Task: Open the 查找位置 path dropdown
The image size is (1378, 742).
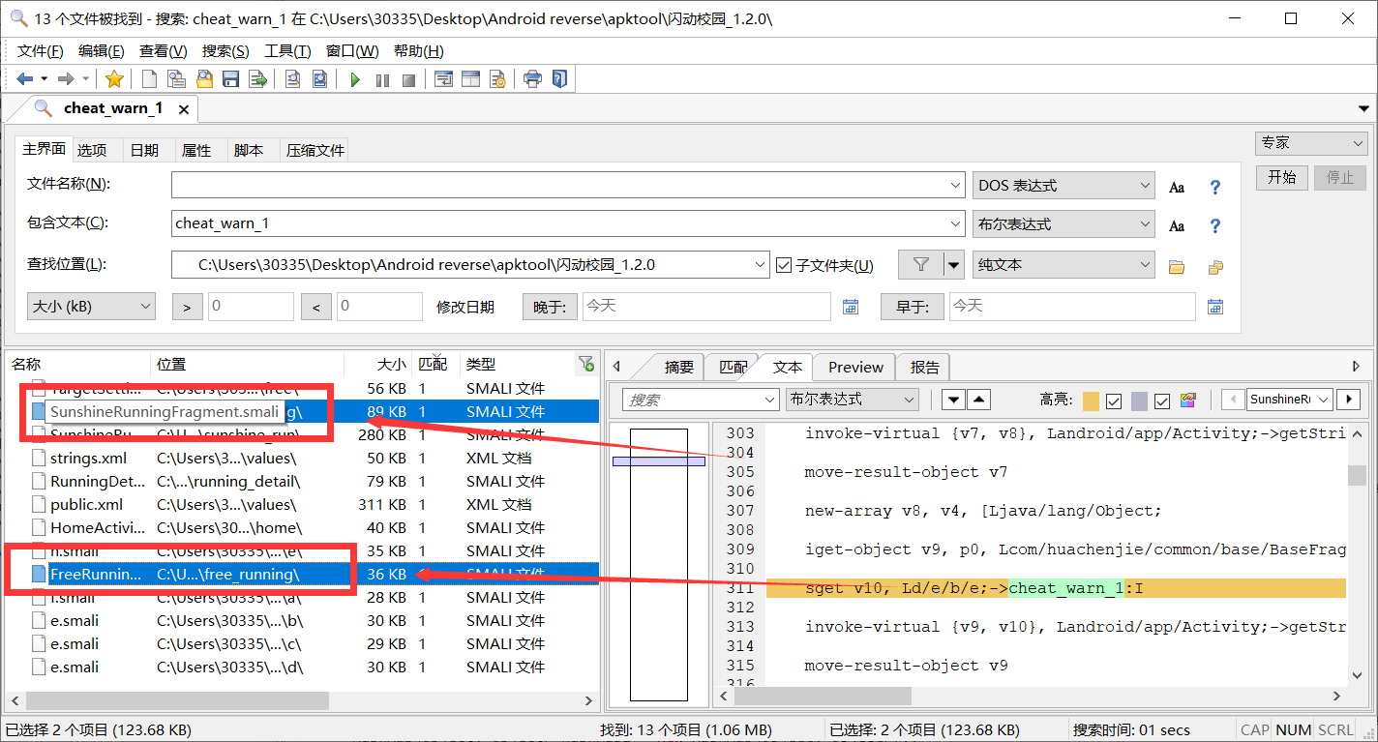Action: (760, 264)
